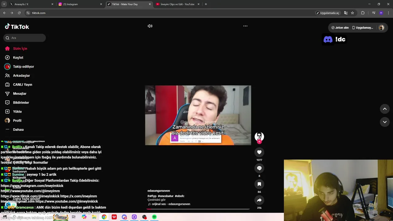Open orijinal ses - edasungurseven sound

(169, 204)
